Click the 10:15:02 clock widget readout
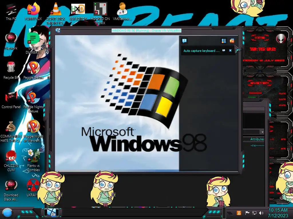 [263, 49]
